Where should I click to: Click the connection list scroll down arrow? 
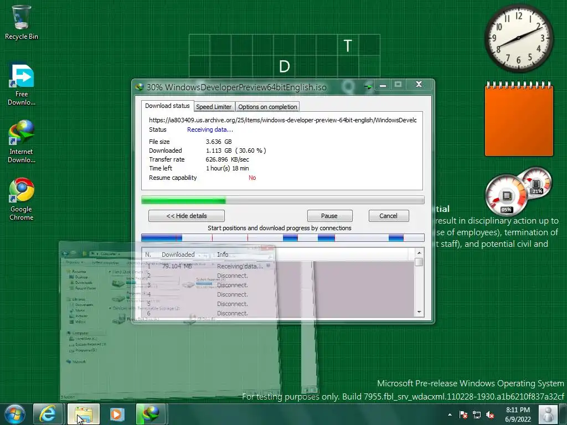click(419, 312)
